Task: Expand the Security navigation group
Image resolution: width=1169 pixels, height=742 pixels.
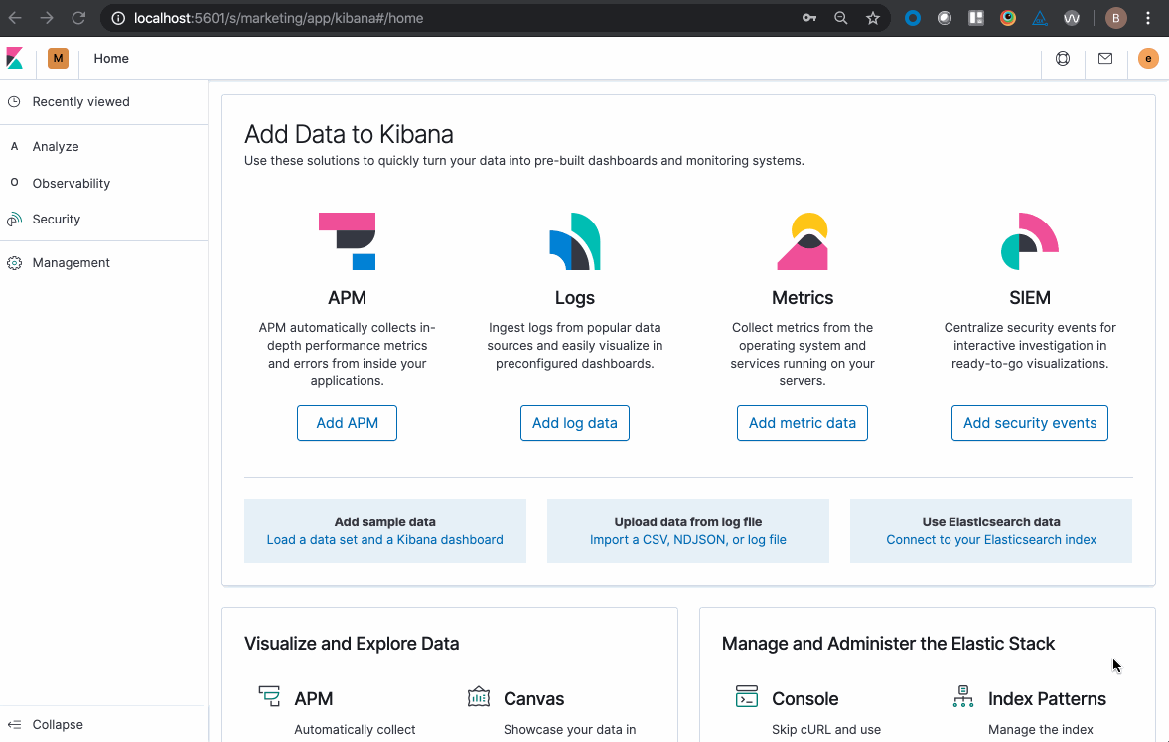Action: point(103,219)
